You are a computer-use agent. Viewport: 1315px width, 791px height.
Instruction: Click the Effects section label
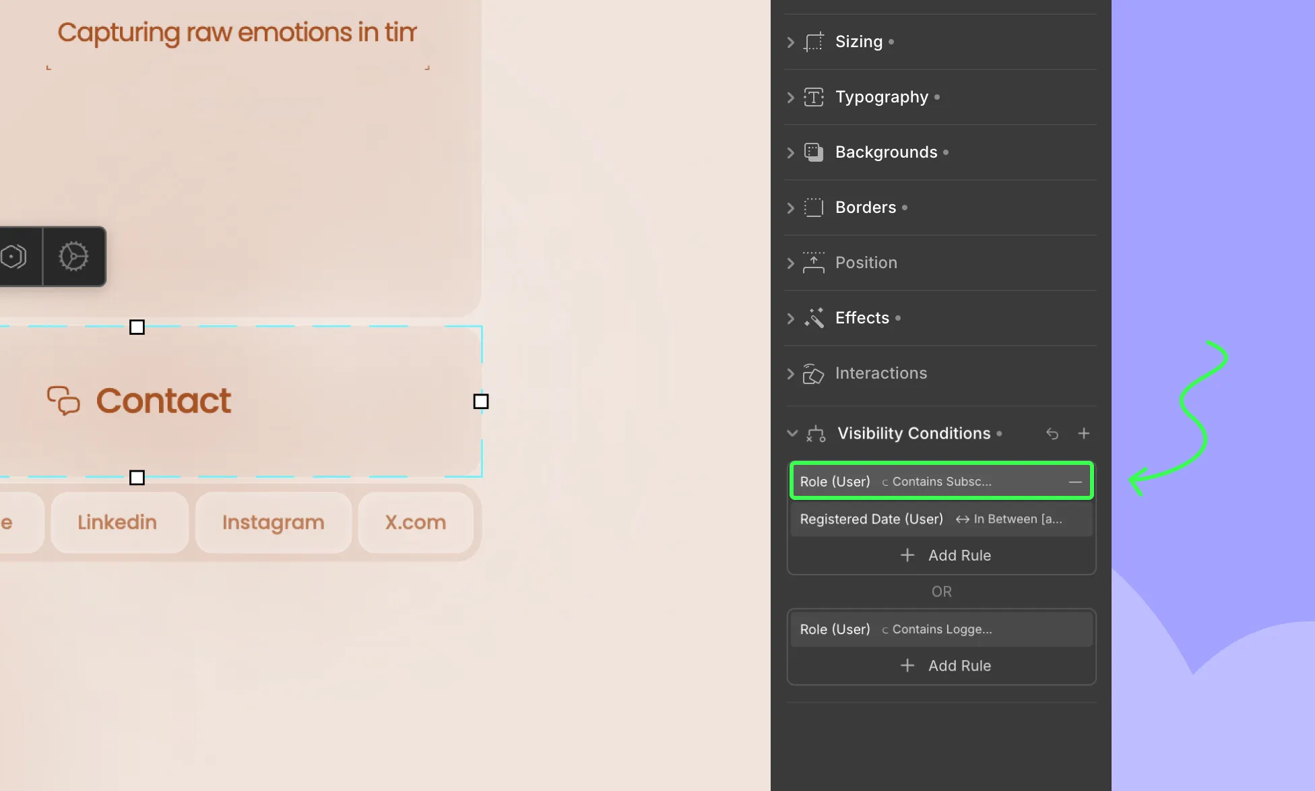pos(862,318)
